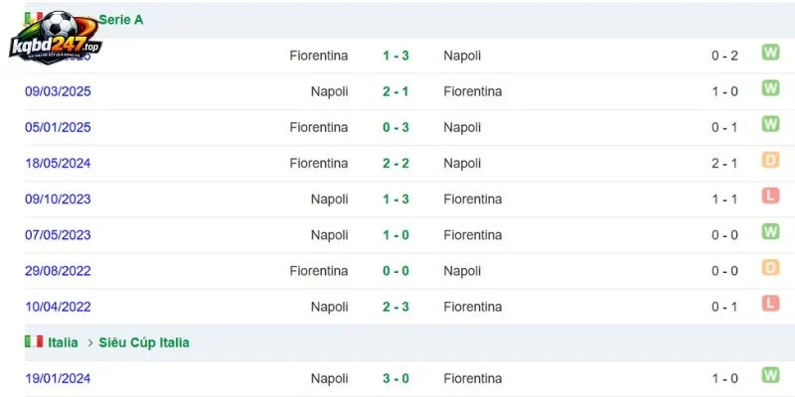Open the Siêu Cúp Italia link
Image resolution: width=795 pixels, height=397 pixels.
pos(144,342)
